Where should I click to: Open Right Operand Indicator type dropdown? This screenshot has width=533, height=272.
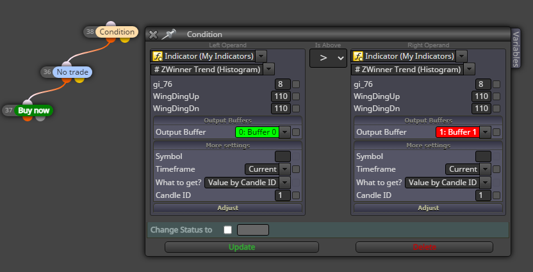coord(461,56)
